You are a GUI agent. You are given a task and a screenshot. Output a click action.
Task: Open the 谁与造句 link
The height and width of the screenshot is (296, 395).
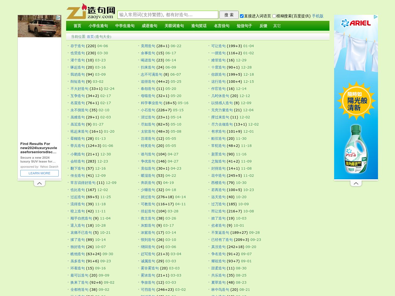(148, 154)
